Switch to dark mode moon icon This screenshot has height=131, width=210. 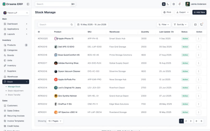[x=168, y=4]
